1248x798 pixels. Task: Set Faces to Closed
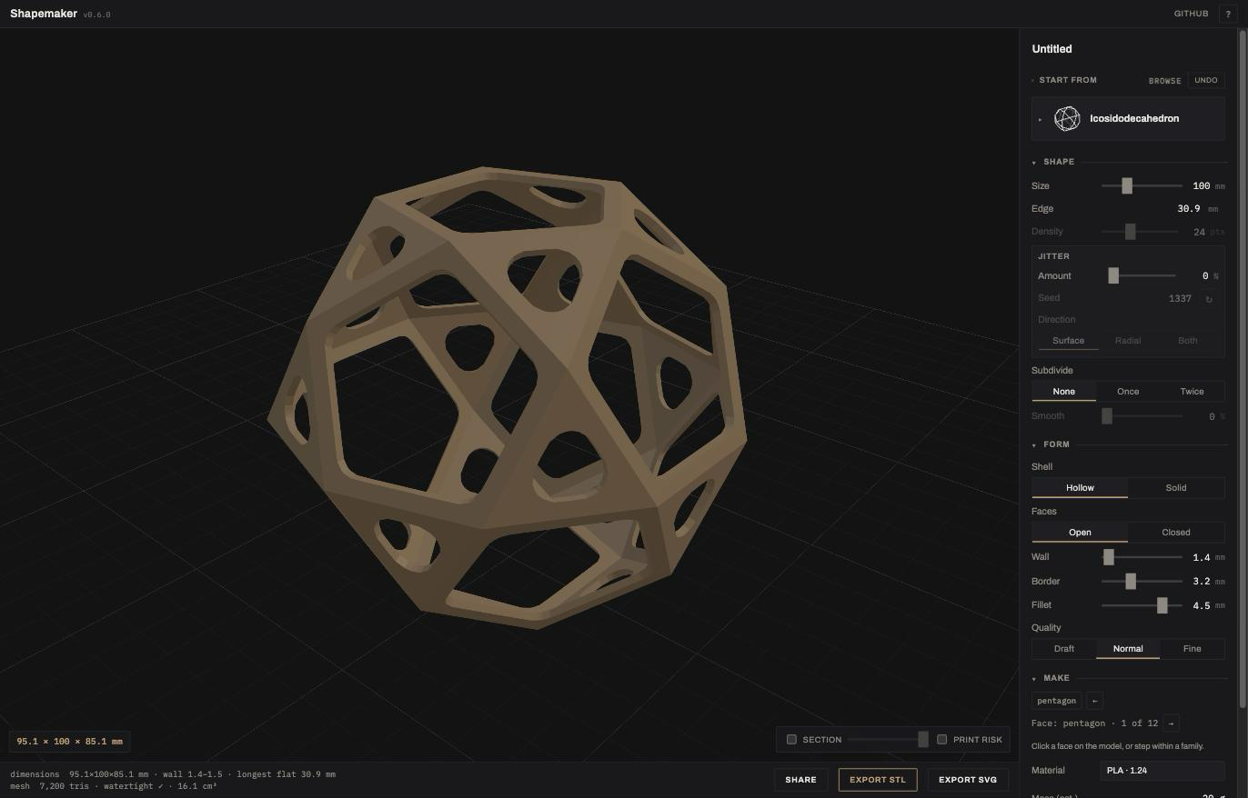point(1176,533)
